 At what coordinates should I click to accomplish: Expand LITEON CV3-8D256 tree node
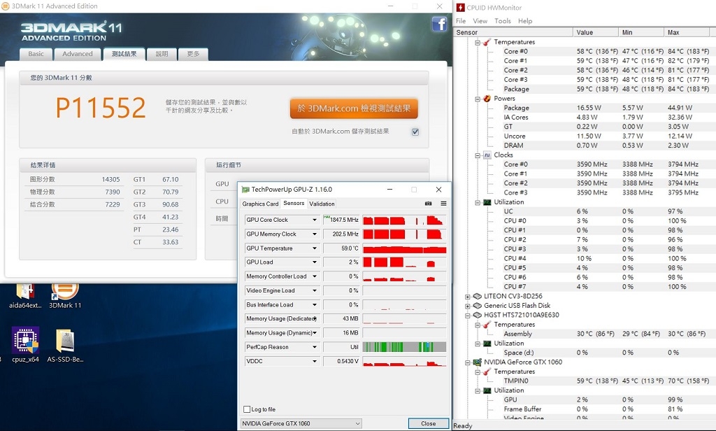(x=467, y=297)
